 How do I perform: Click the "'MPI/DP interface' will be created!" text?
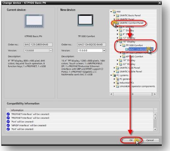pos(29,125)
